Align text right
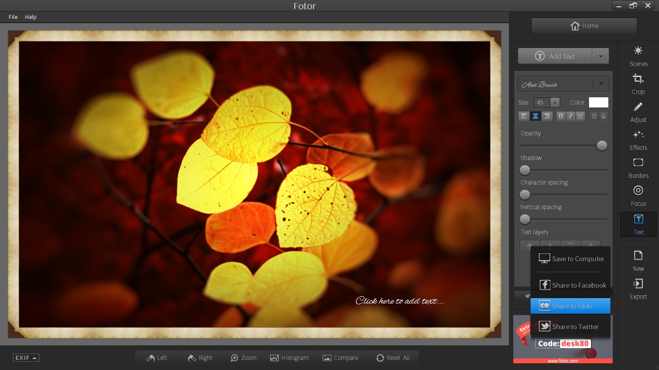 [547, 116]
